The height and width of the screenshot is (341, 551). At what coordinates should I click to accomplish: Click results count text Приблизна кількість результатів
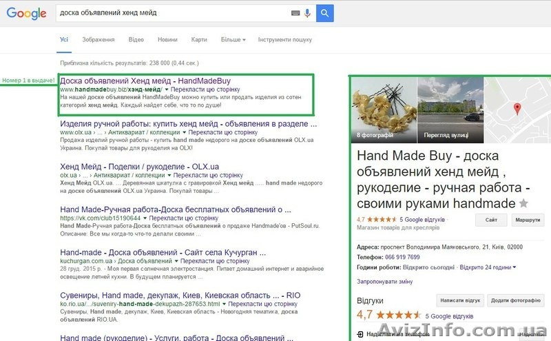[129, 63]
